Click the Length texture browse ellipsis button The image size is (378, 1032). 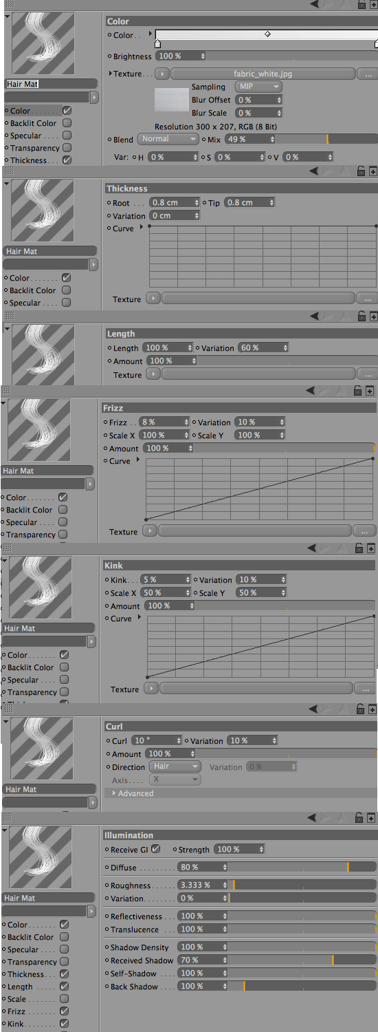tap(368, 374)
